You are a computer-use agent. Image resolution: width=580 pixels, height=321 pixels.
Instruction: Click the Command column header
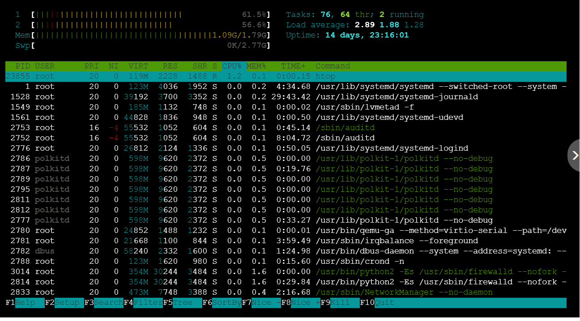pos(333,66)
